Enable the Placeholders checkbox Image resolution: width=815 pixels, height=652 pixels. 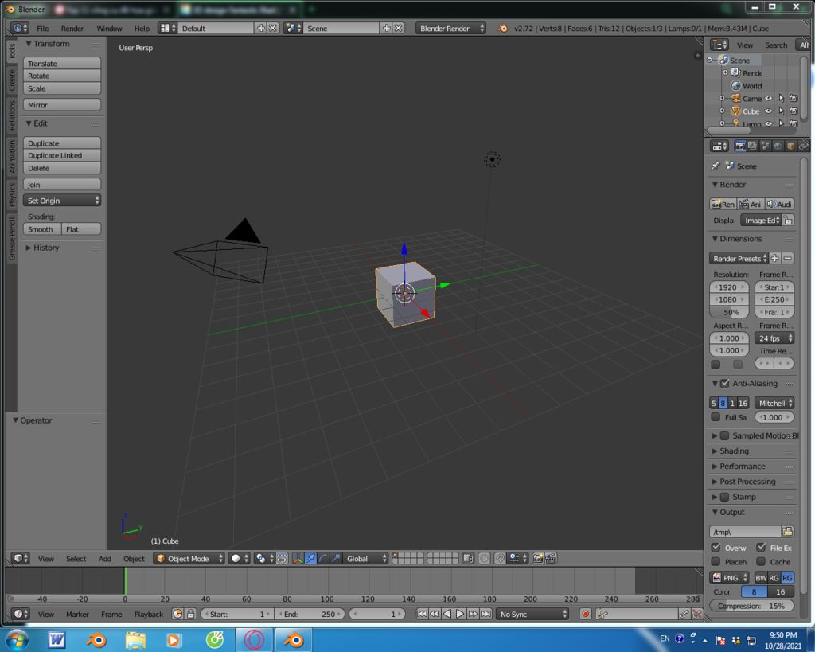coord(716,561)
